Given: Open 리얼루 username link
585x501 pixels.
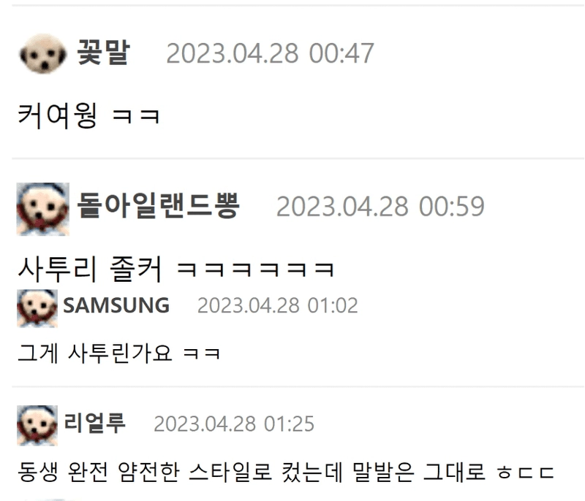Looking at the screenshot, I should [x=95, y=423].
